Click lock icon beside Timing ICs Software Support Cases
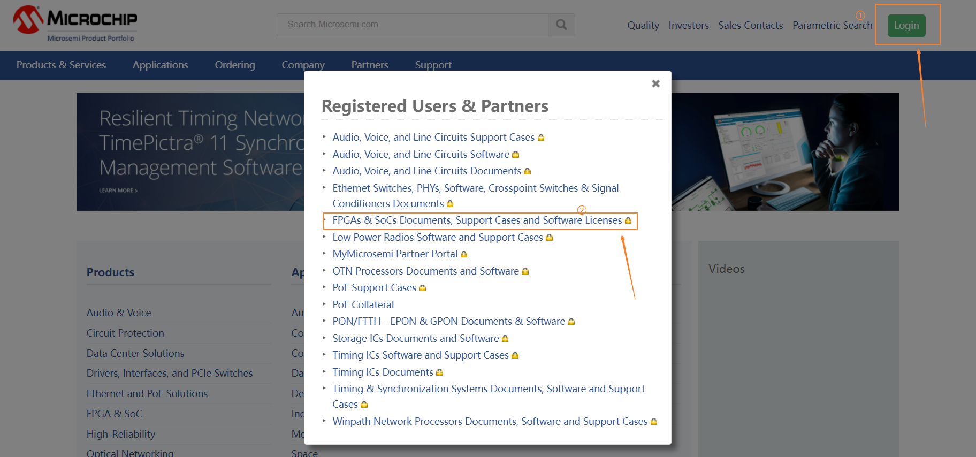This screenshot has height=457, width=976. [x=515, y=355]
